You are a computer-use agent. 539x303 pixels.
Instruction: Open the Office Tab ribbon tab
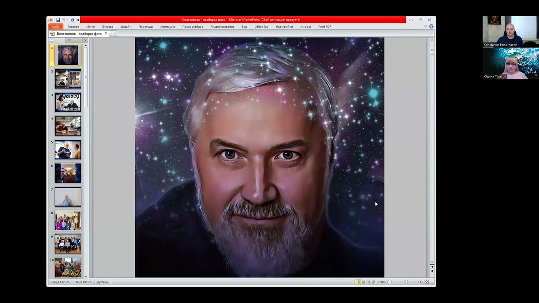[x=261, y=27]
